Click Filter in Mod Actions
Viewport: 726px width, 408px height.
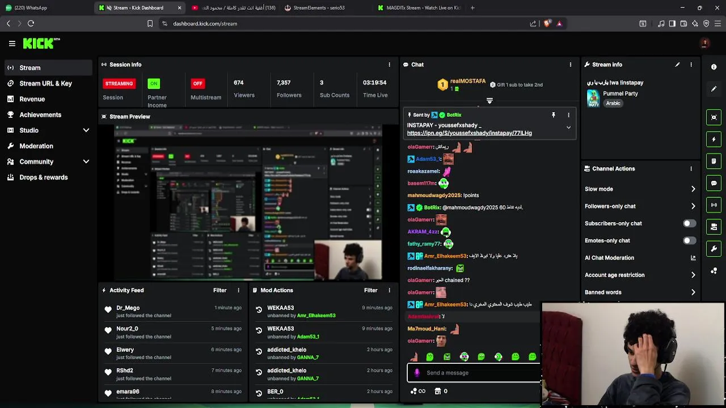tap(370, 290)
